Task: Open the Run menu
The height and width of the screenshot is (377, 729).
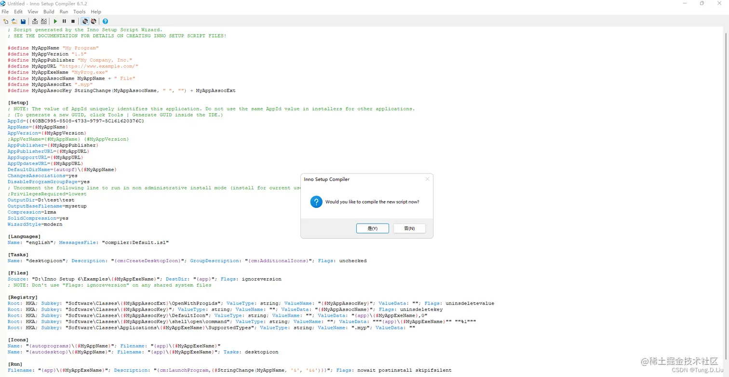Action: point(64,12)
